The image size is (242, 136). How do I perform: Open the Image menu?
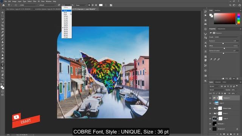14,2
